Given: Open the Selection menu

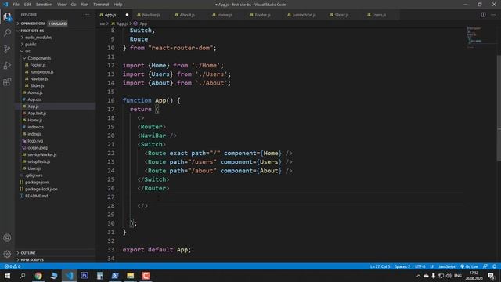Looking at the screenshot, I should [44, 5].
